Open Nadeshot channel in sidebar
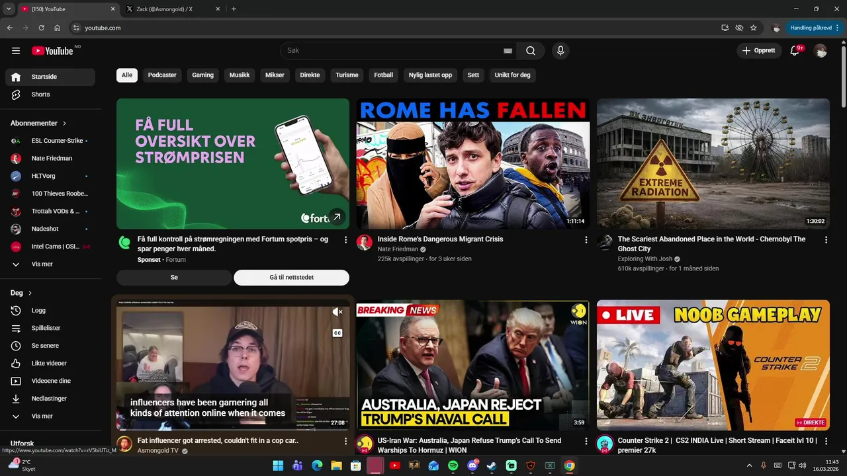Screen dimensions: 847x476 (x=50, y=229)
